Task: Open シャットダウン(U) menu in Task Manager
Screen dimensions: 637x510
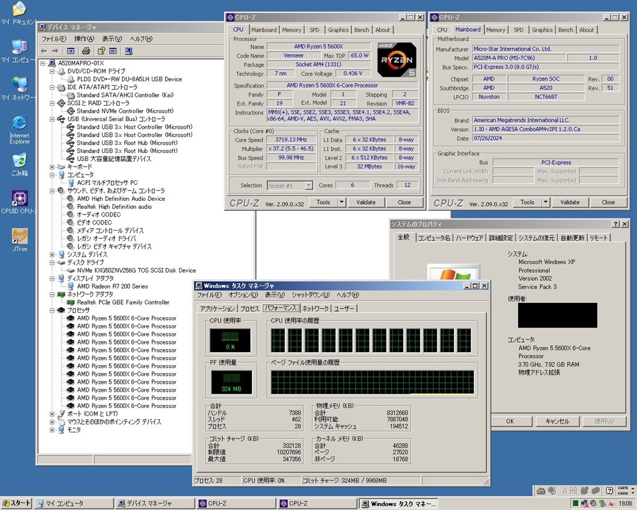Action: coord(310,295)
